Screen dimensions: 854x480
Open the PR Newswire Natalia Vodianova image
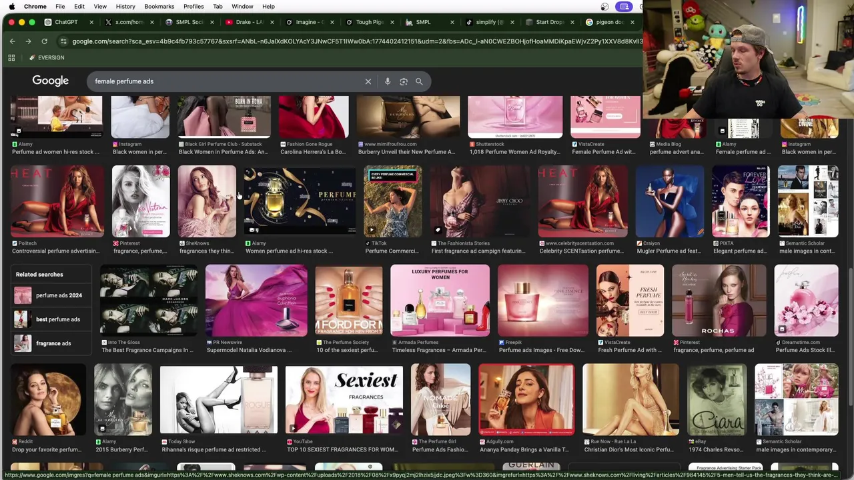(256, 300)
